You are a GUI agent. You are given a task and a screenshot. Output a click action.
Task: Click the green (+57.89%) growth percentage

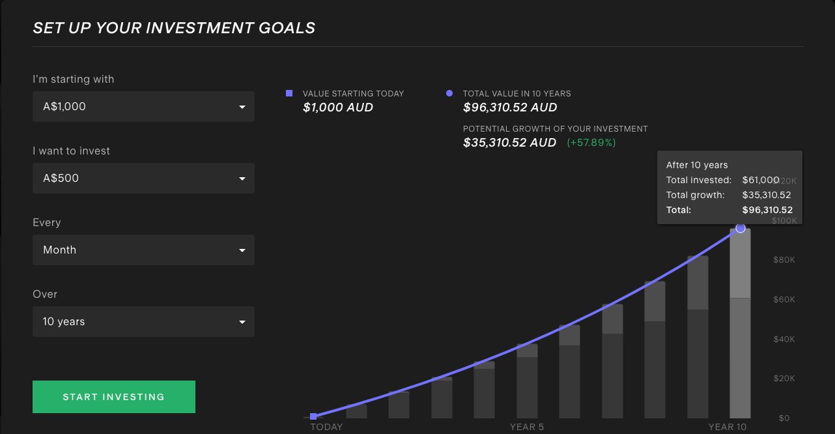(591, 143)
